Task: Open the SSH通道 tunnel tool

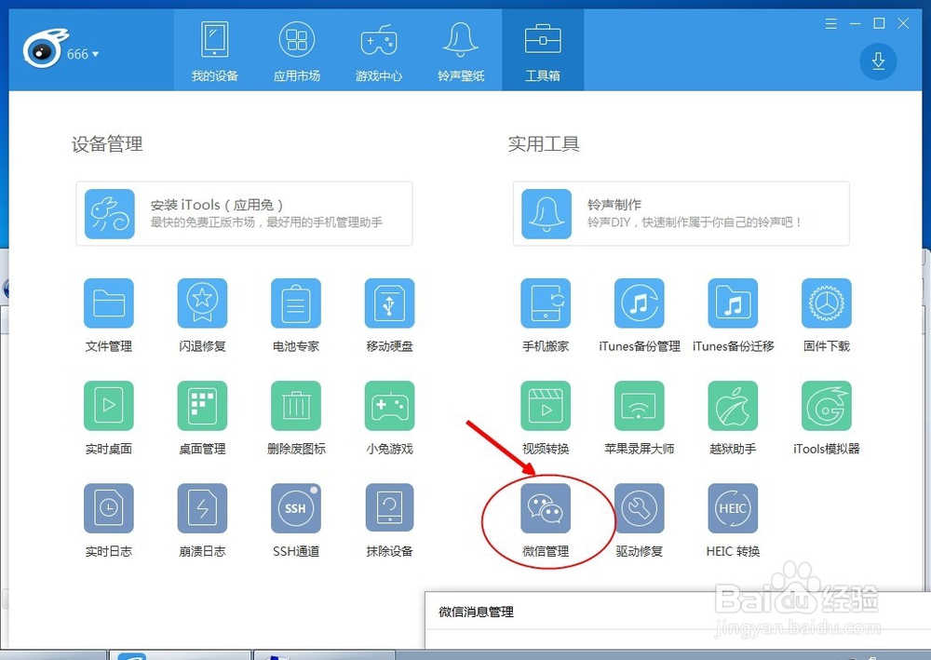Action: click(x=296, y=508)
